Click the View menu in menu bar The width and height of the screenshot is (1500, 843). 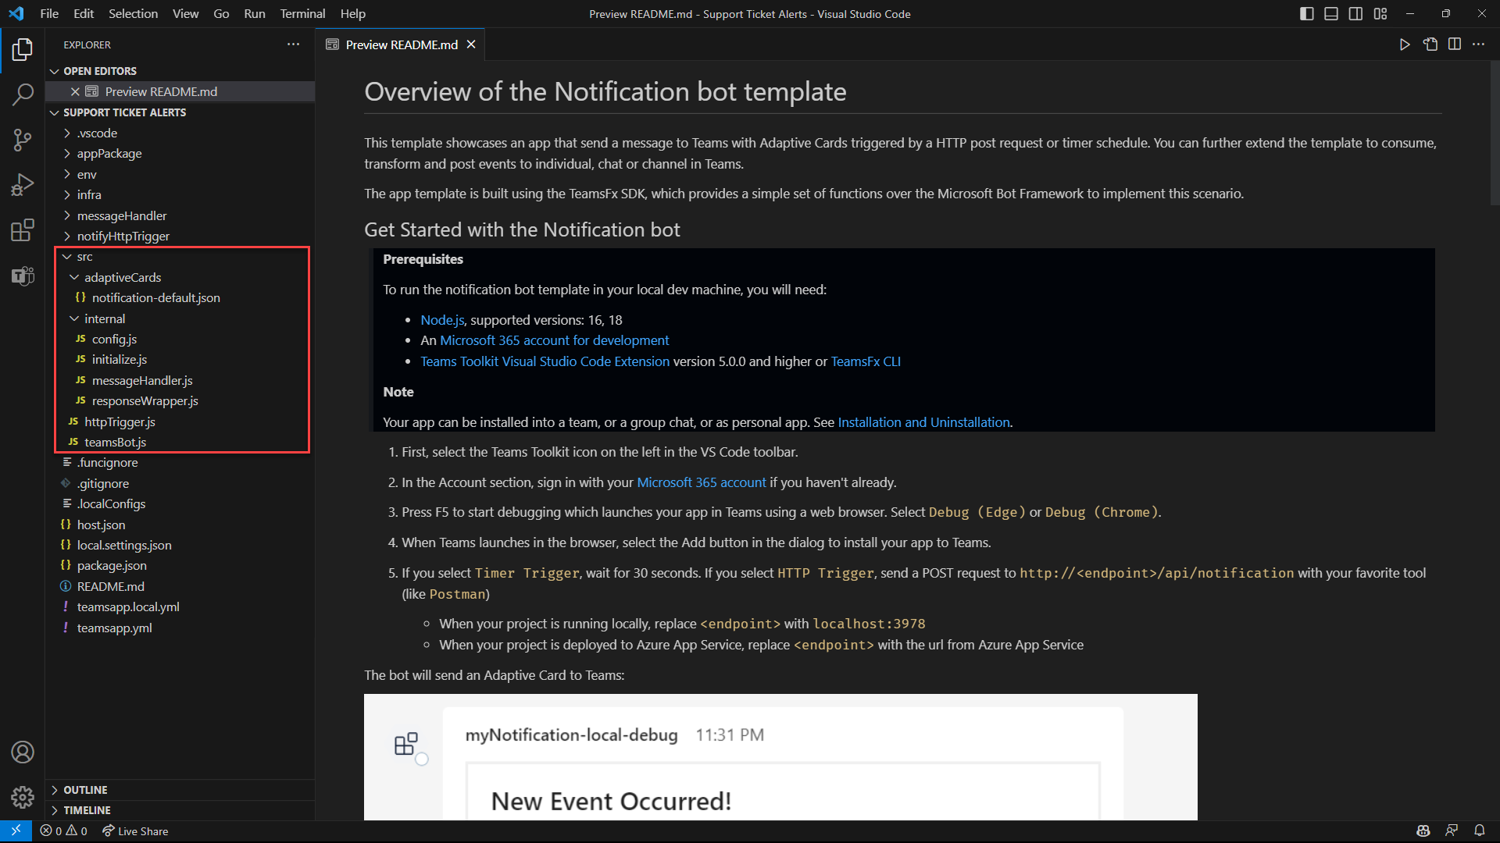point(184,13)
